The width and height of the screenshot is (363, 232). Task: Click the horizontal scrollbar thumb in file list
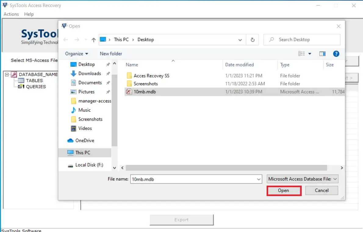pyautogui.click(x=226, y=168)
